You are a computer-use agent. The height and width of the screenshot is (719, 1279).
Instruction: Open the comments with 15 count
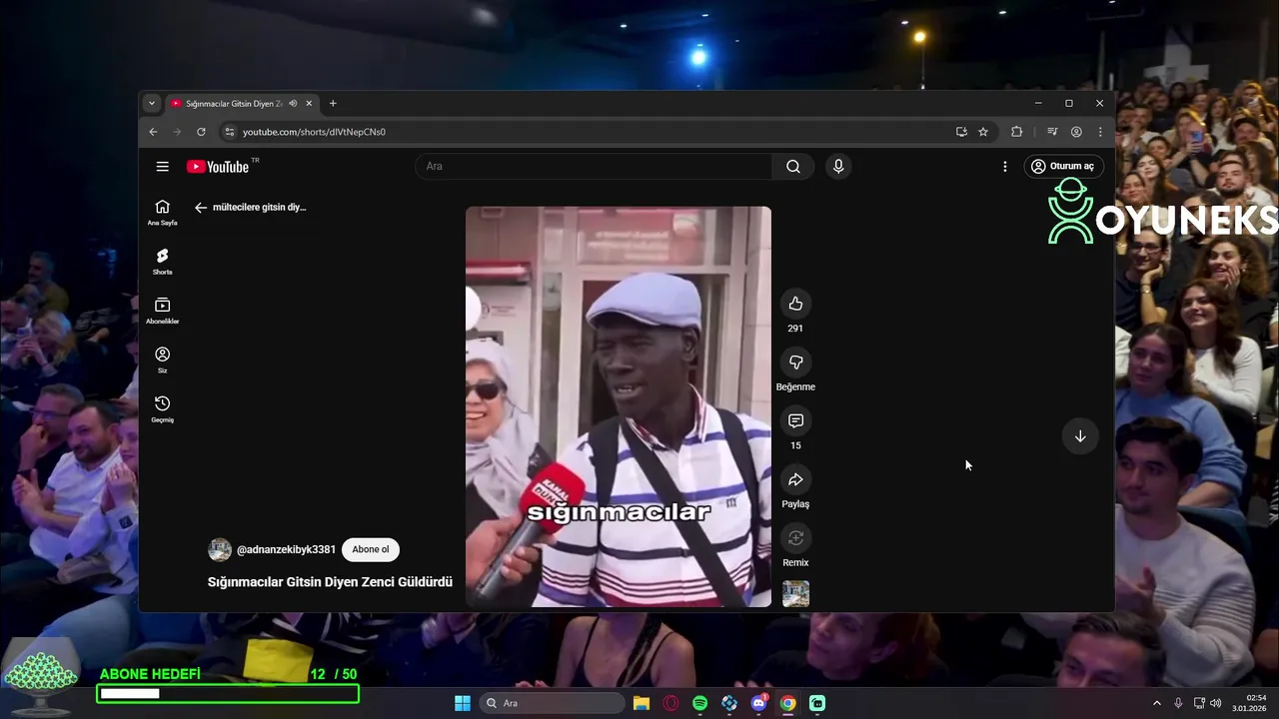795,421
